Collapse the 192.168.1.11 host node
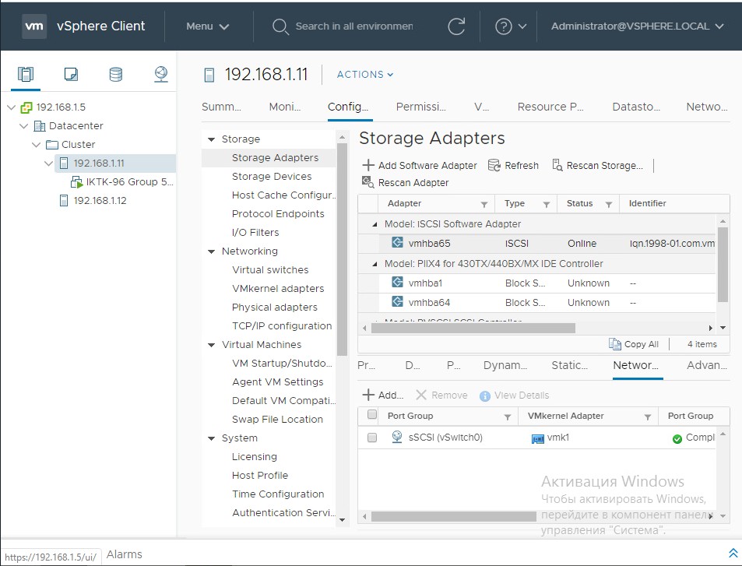The image size is (742, 566). coord(48,163)
